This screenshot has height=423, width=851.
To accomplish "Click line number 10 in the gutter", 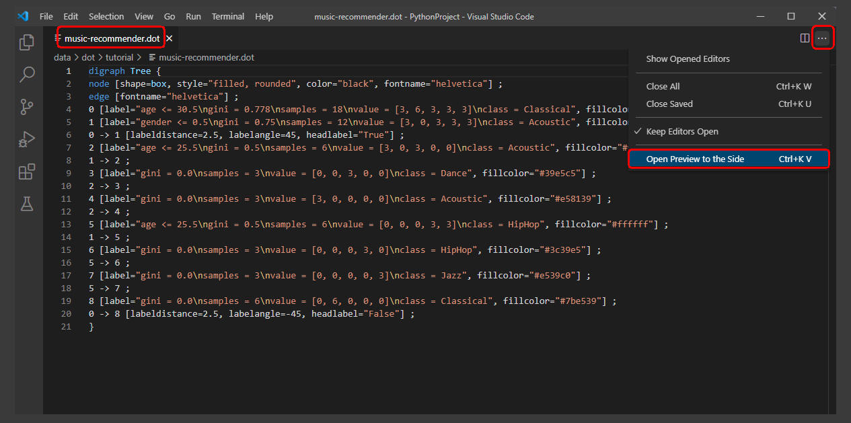I will coord(66,186).
